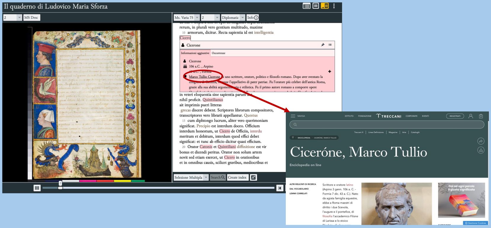Viewport: 491px width, 228px height.
Task: Click the word diffinitione
Action: pos(246,147)
